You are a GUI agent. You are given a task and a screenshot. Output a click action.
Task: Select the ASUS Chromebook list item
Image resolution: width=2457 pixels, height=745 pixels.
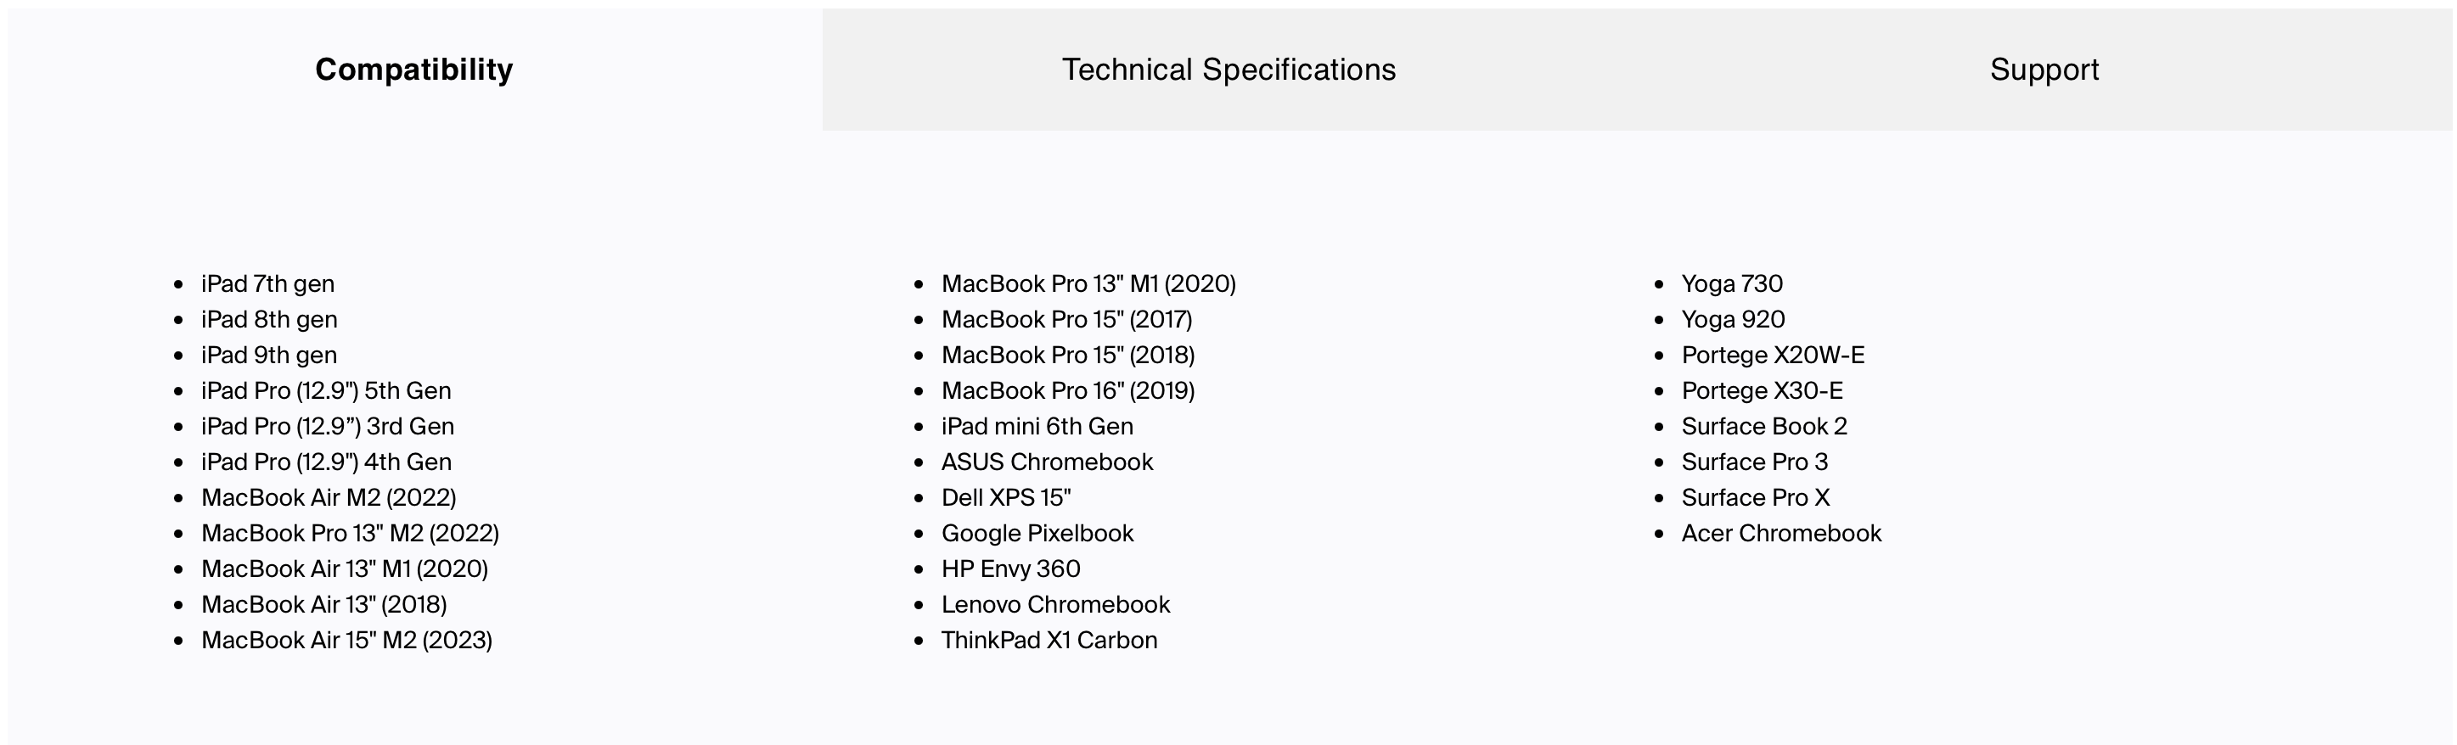pyautogui.click(x=1048, y=462)
